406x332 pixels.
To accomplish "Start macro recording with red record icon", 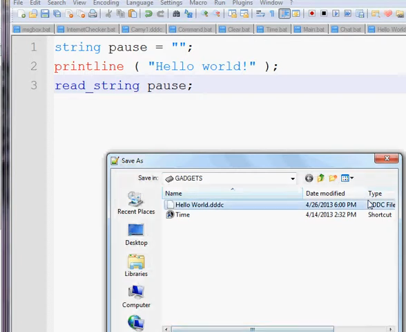I will 312,13.
